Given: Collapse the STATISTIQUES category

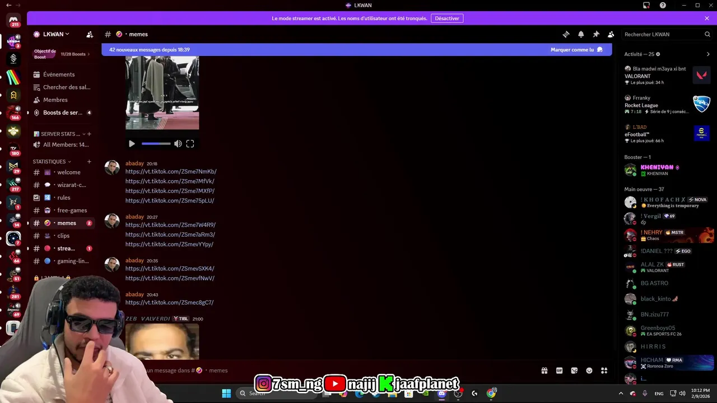Looking at the screenshot, I should (x=52, y=161).
